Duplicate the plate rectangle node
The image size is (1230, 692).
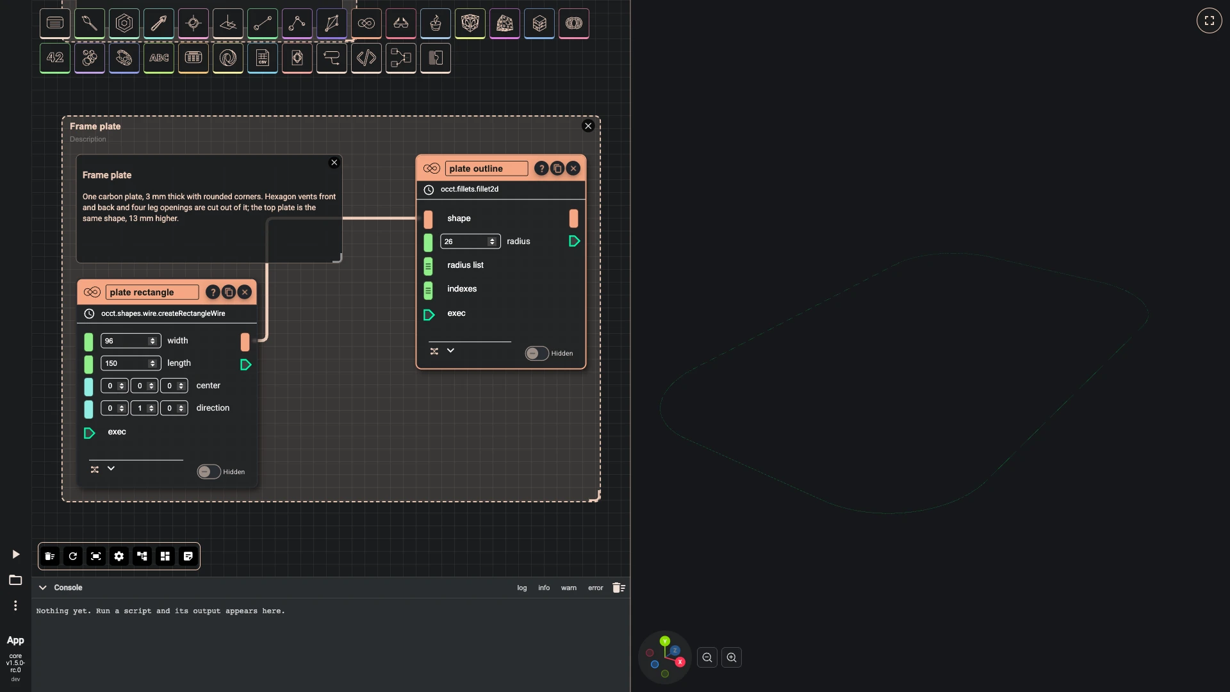229,292
